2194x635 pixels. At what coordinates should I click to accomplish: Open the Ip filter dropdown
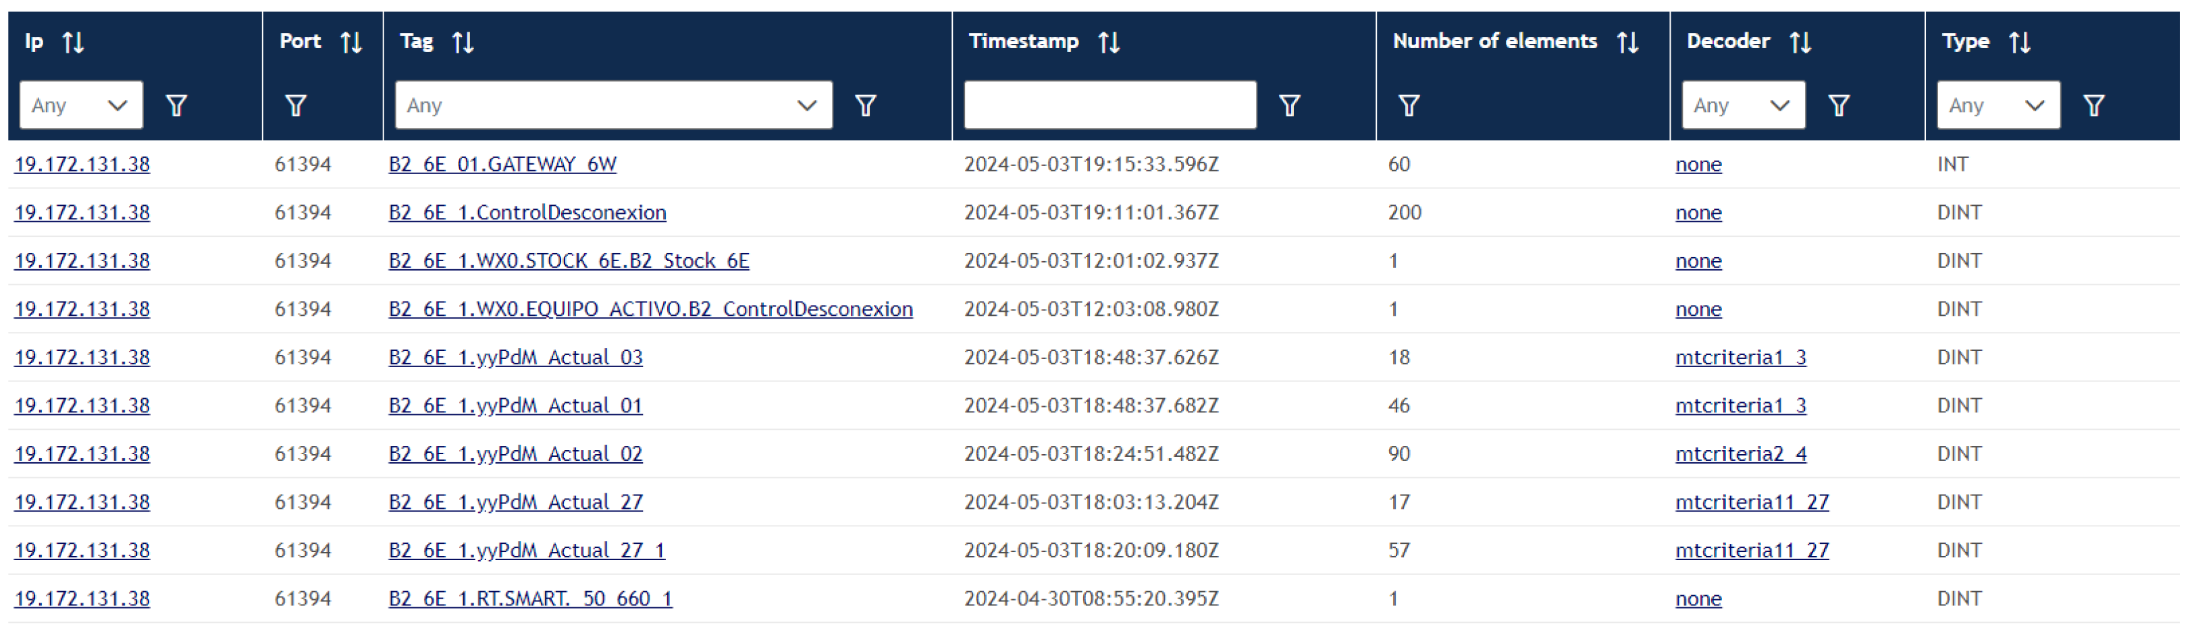pyautogui.click(x=81, y=105)
